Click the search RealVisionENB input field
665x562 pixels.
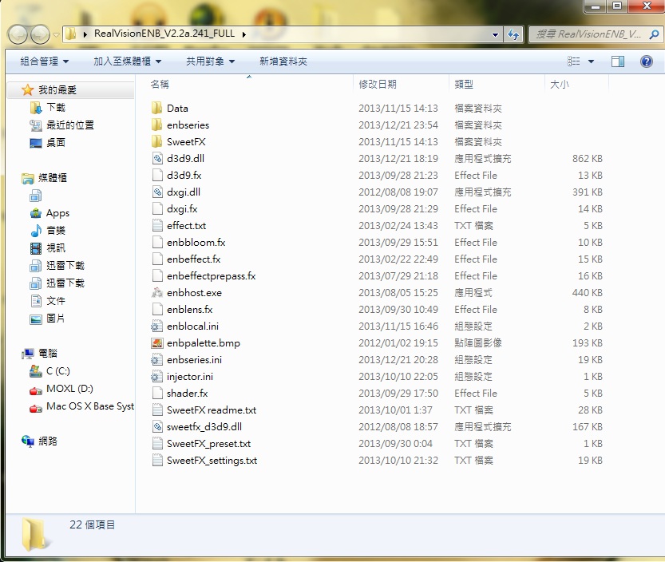pos(589,34)
